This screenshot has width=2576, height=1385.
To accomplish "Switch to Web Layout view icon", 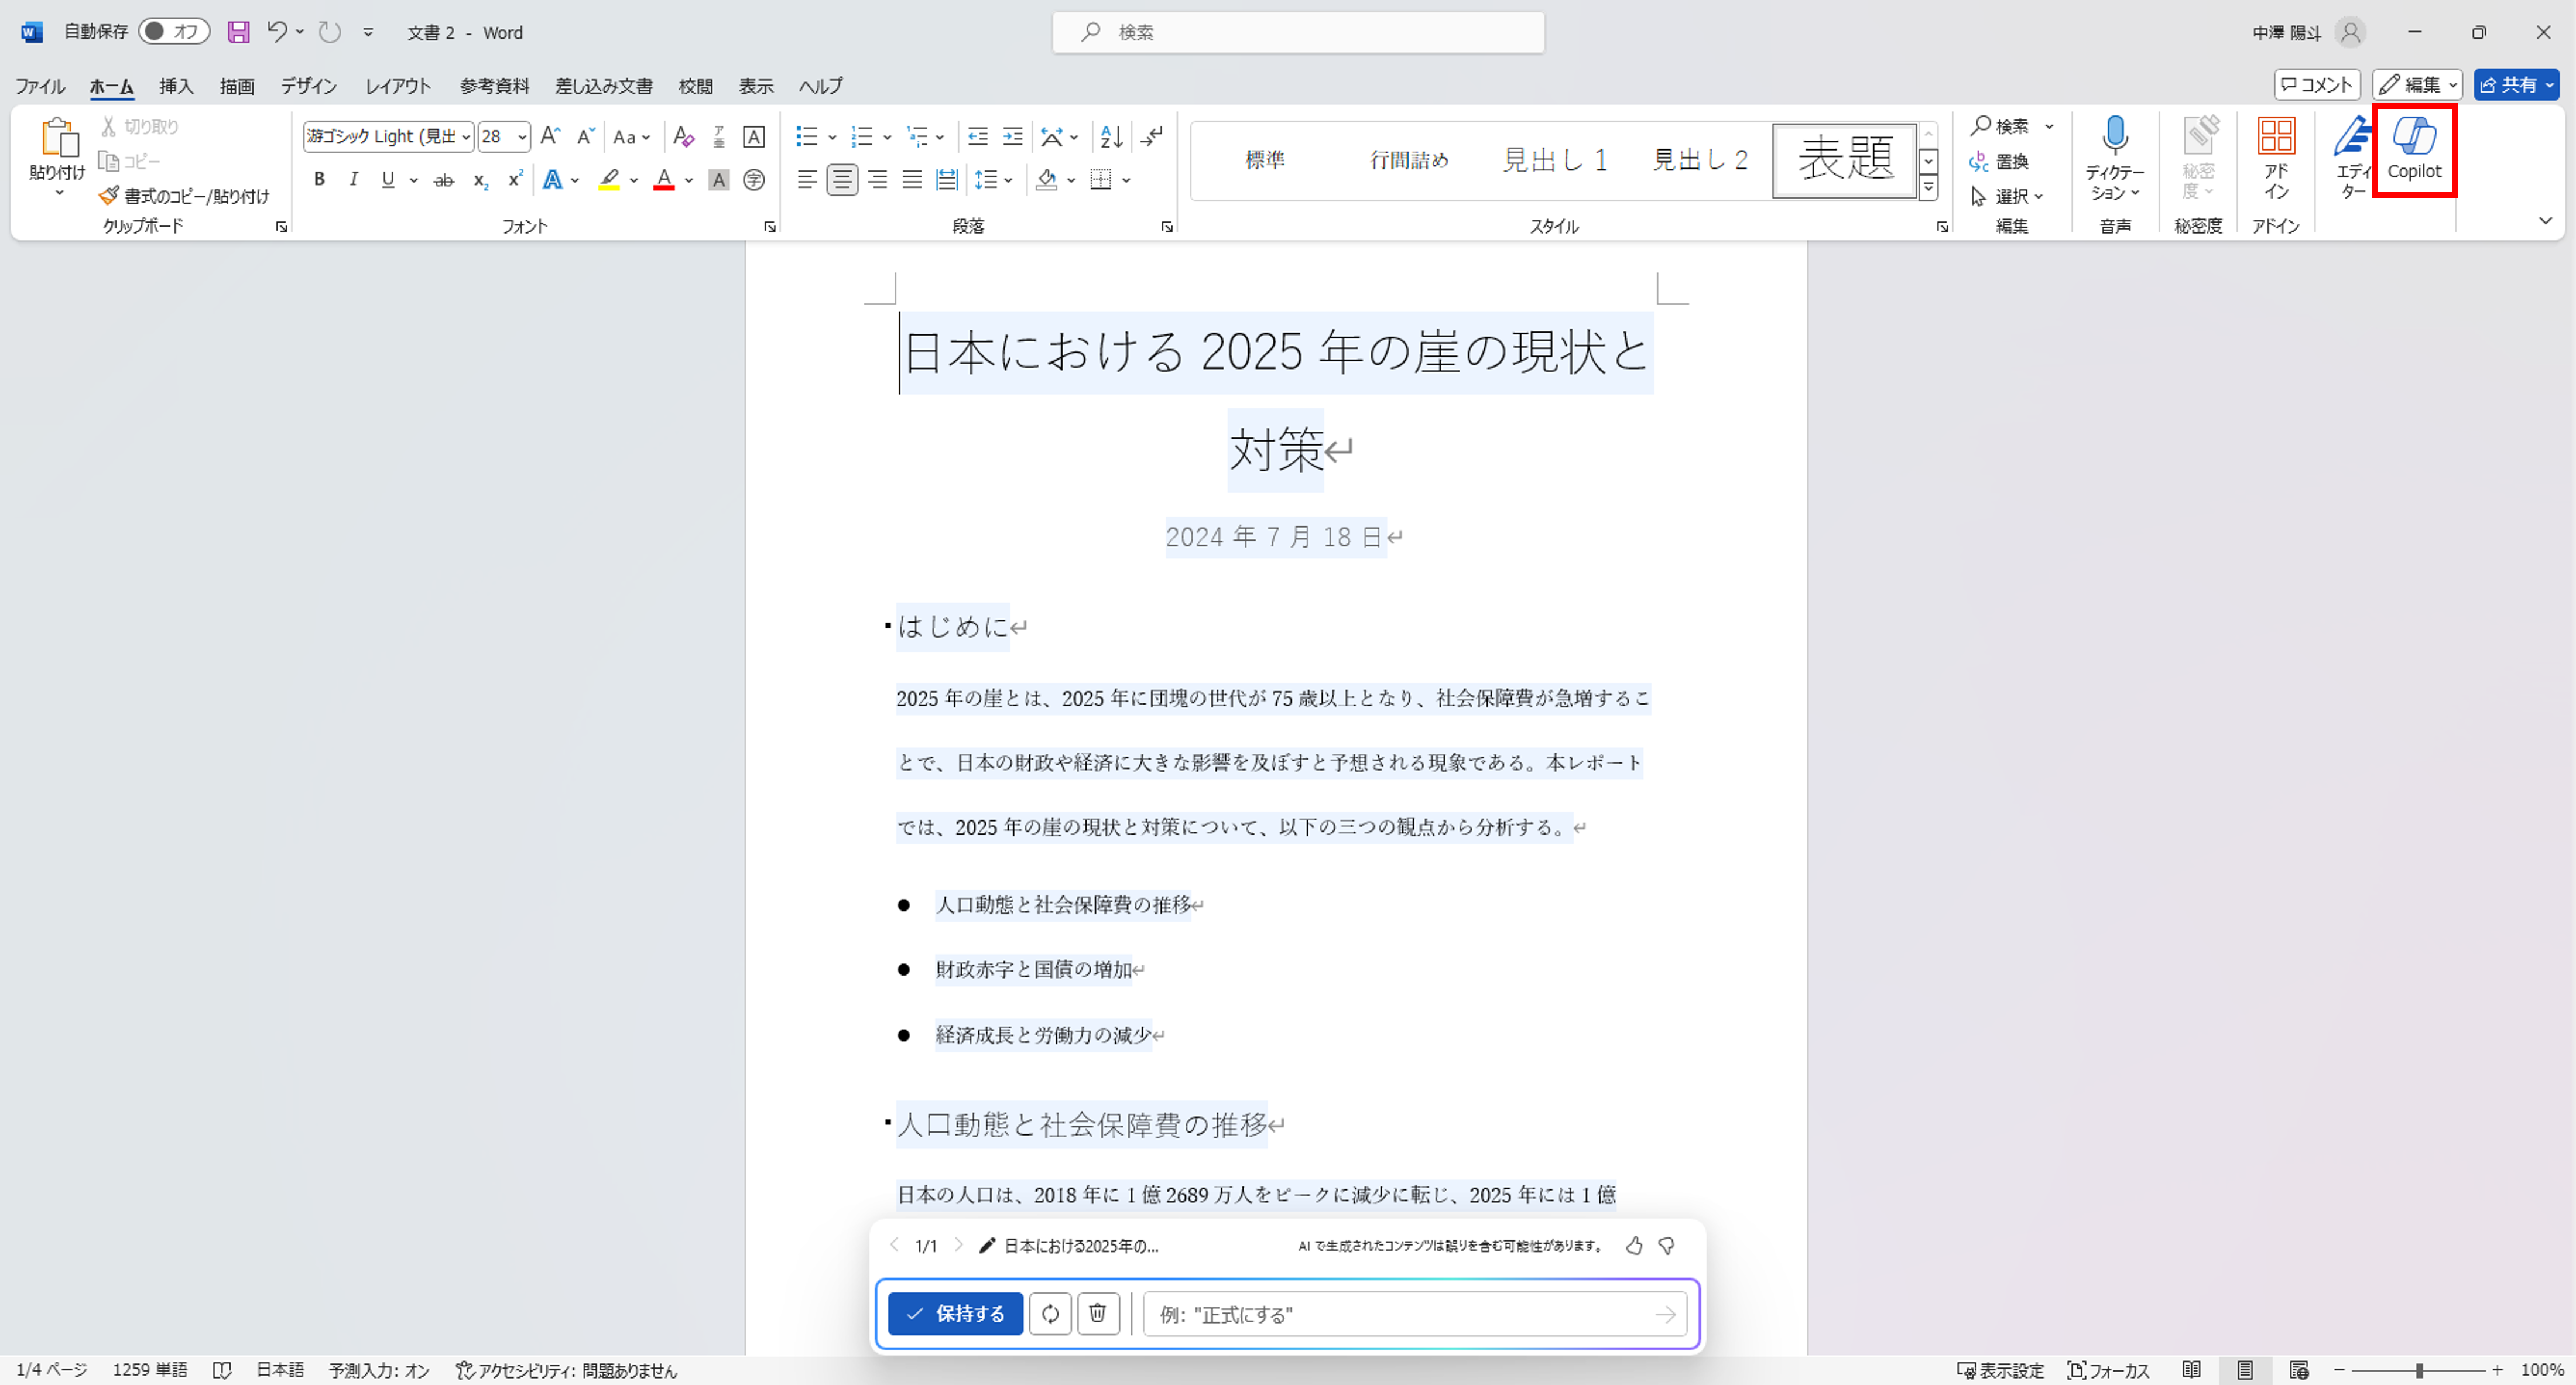I will pos(2299,1370).
